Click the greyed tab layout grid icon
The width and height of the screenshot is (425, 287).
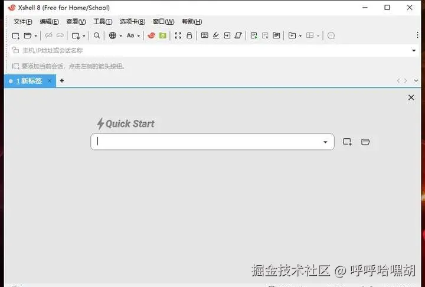coord(310,35)
